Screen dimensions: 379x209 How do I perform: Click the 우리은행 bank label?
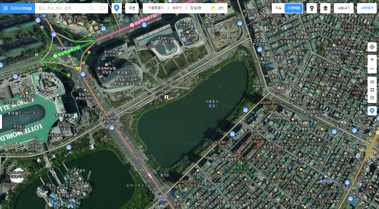click(207, 26)
